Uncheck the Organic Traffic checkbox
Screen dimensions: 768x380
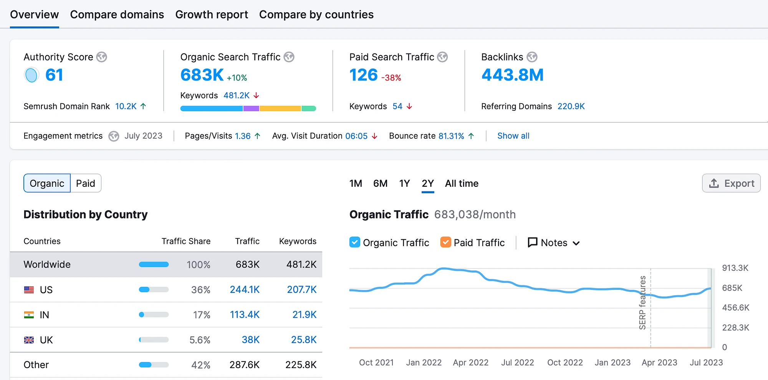click(x=355, y=242)
